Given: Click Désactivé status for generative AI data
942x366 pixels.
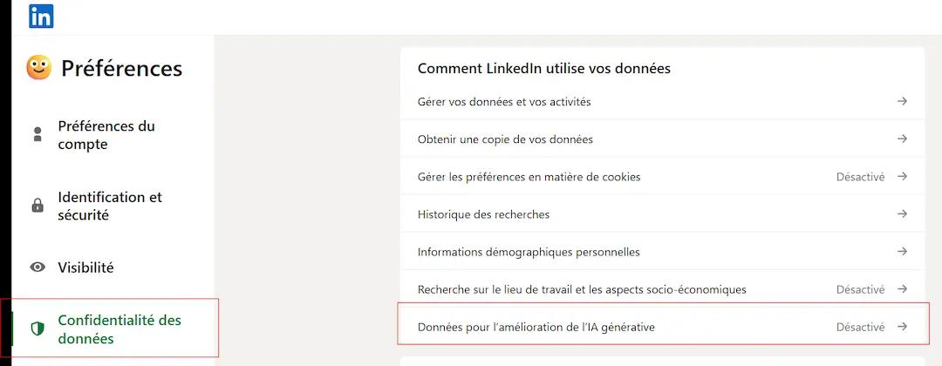Looking at the screenshot, I should (x=860, y=327).
